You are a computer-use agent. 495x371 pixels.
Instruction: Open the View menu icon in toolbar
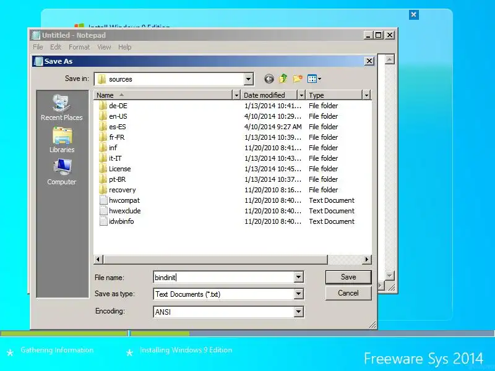[314, 79]
